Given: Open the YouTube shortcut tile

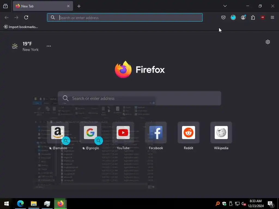Looking at the screenshot, I should [x=123, y=133].
